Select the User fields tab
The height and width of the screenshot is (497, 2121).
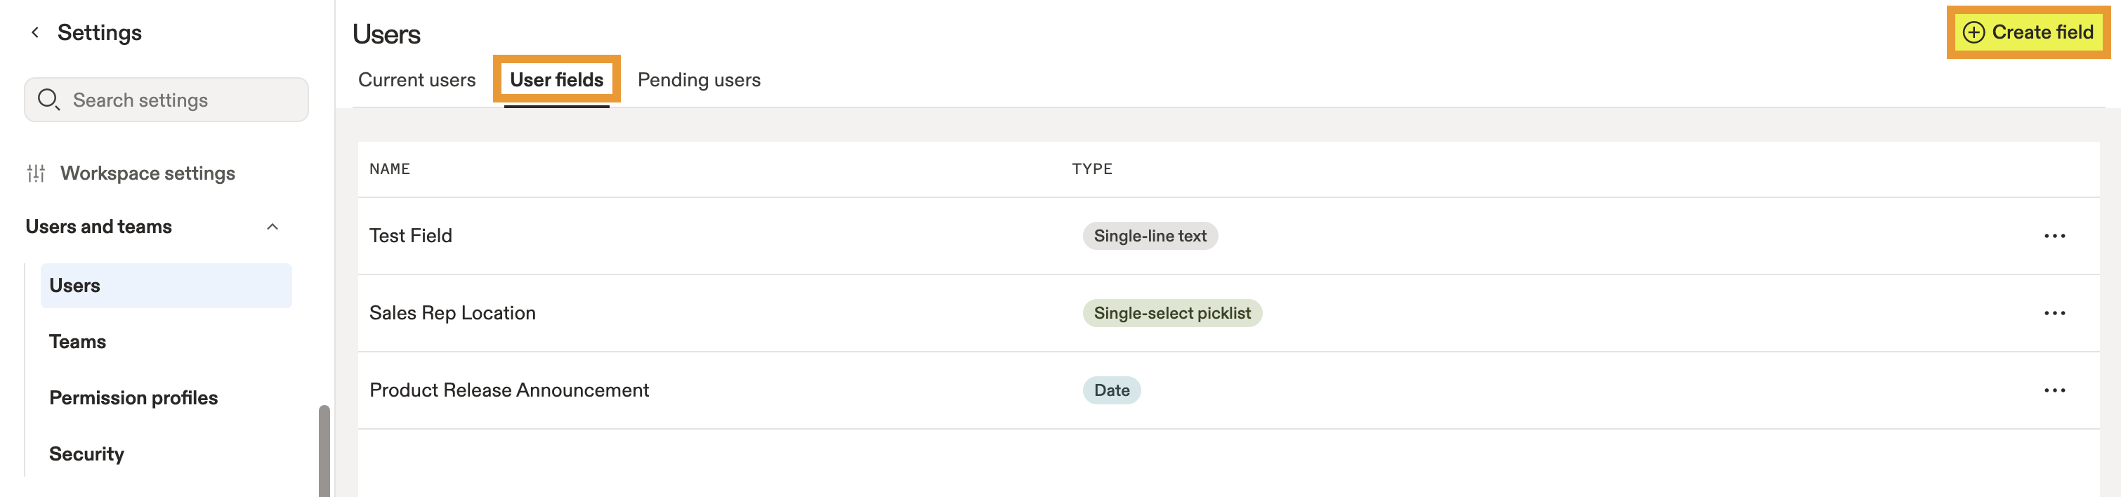pyautogui.click(x=557, y=80)
